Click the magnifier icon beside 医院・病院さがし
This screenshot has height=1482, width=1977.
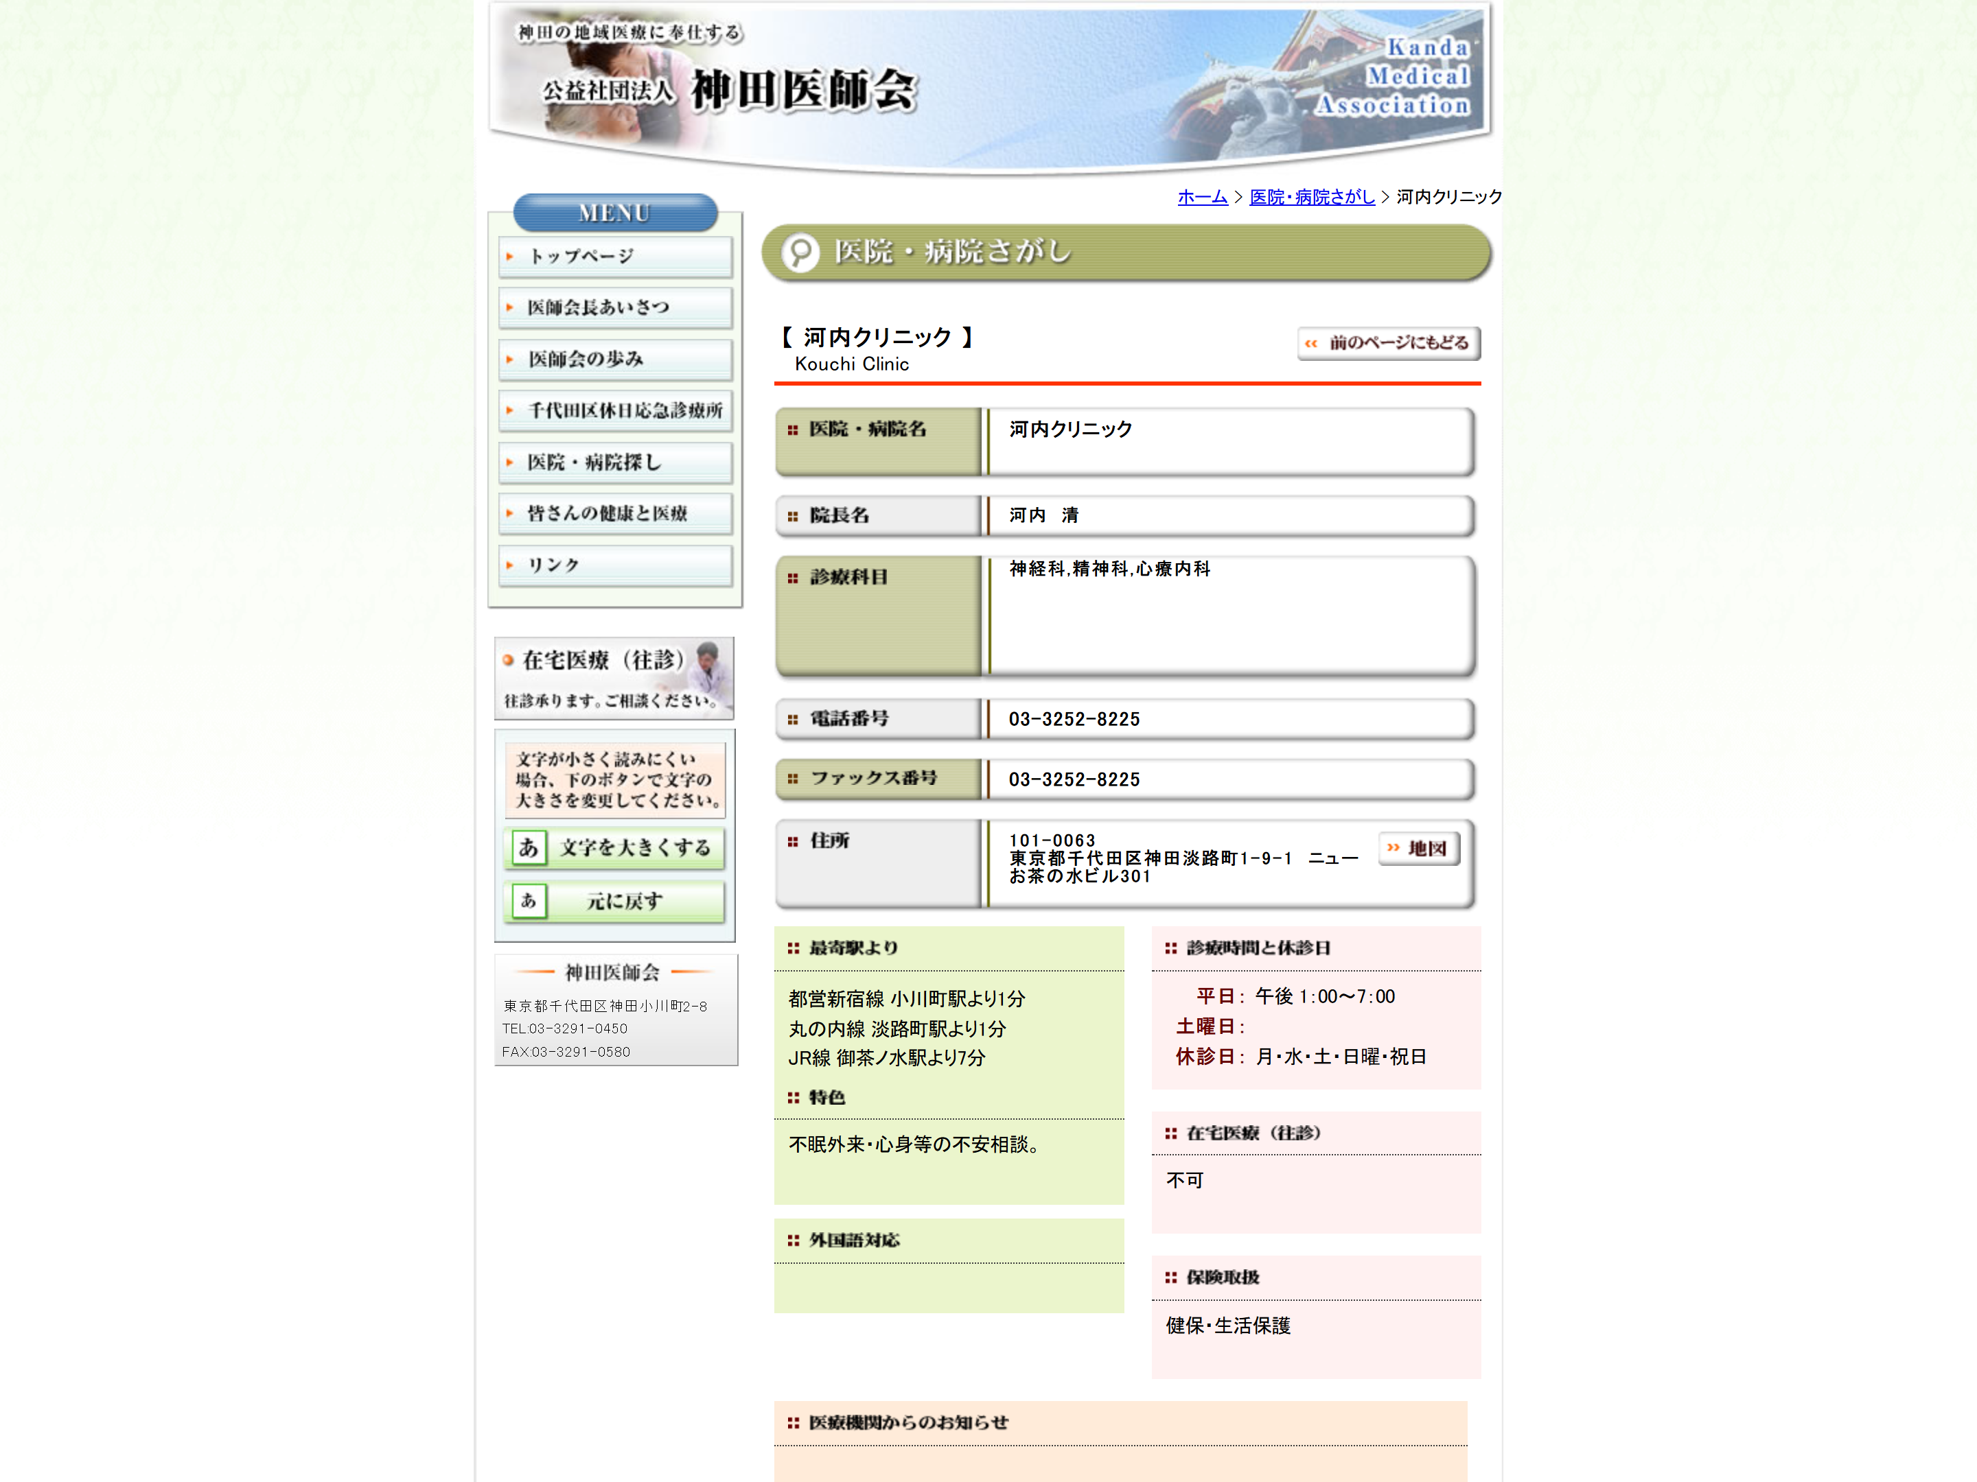click(x=801, y=252)
